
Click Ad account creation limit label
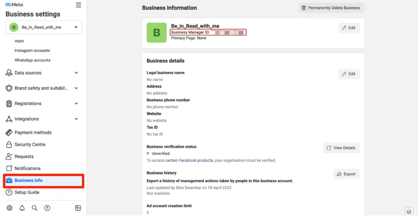pyautogui.click(x=169, y=206)
